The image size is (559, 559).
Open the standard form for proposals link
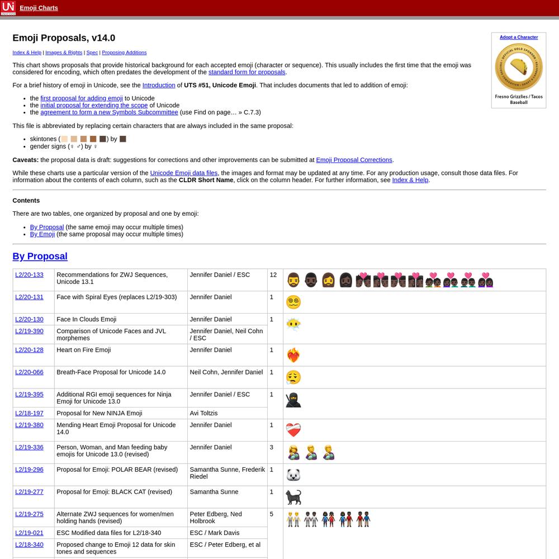[247, 72]
